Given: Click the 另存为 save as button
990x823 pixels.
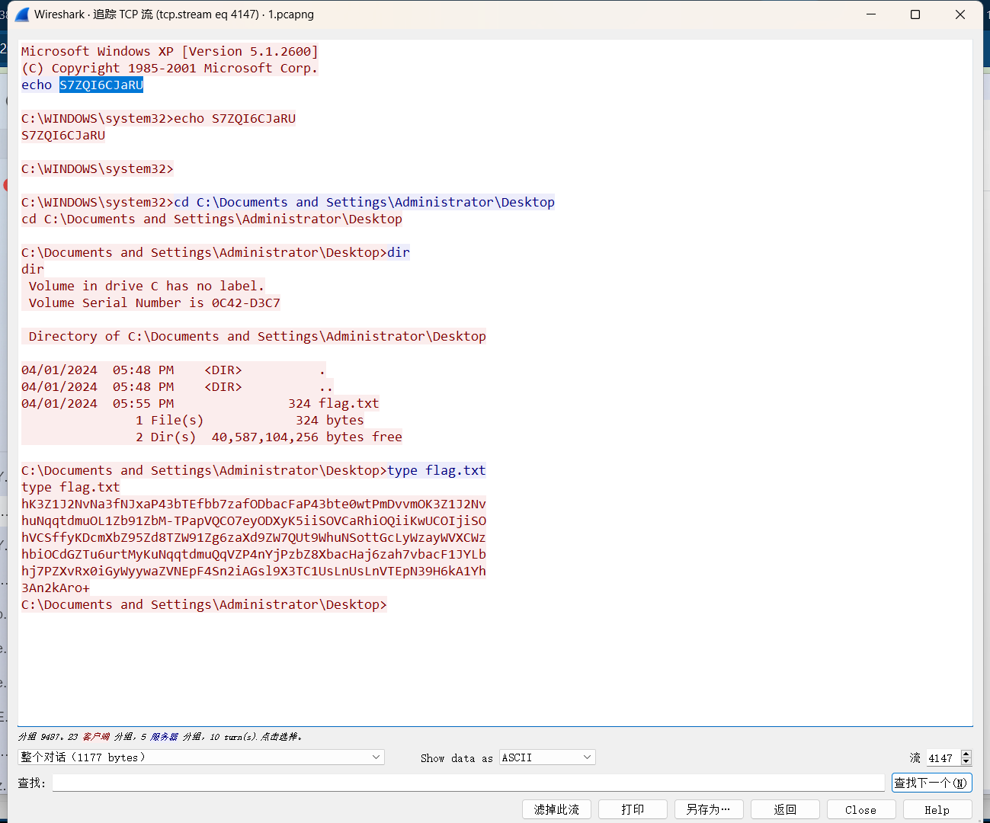Looking at the screenshot, I should tap(709, 809).
